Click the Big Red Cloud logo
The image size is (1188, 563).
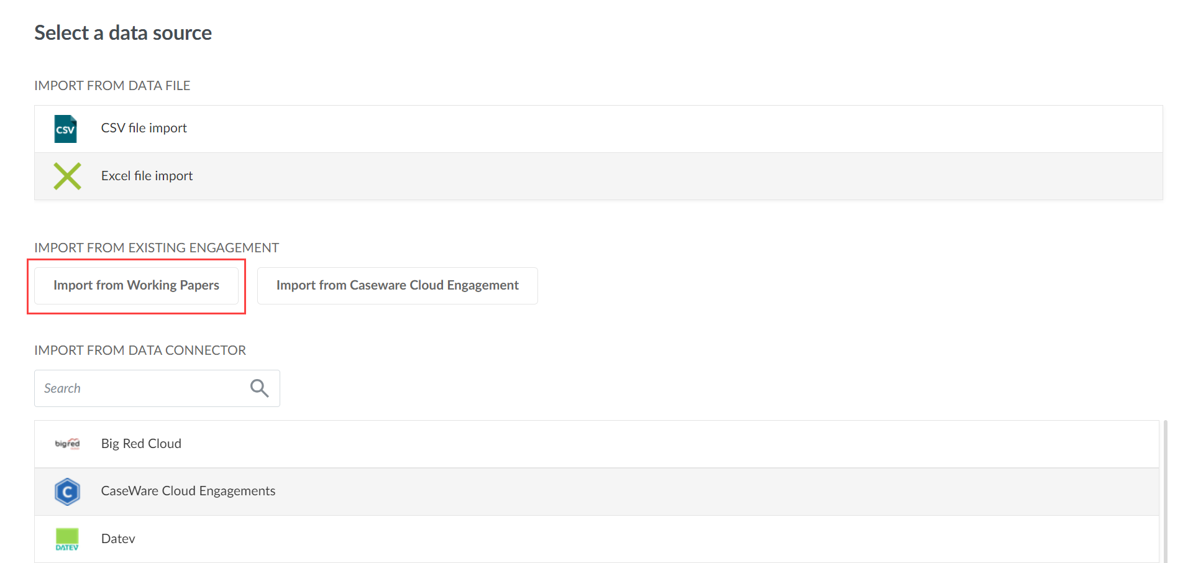click(x=67, y=444)
